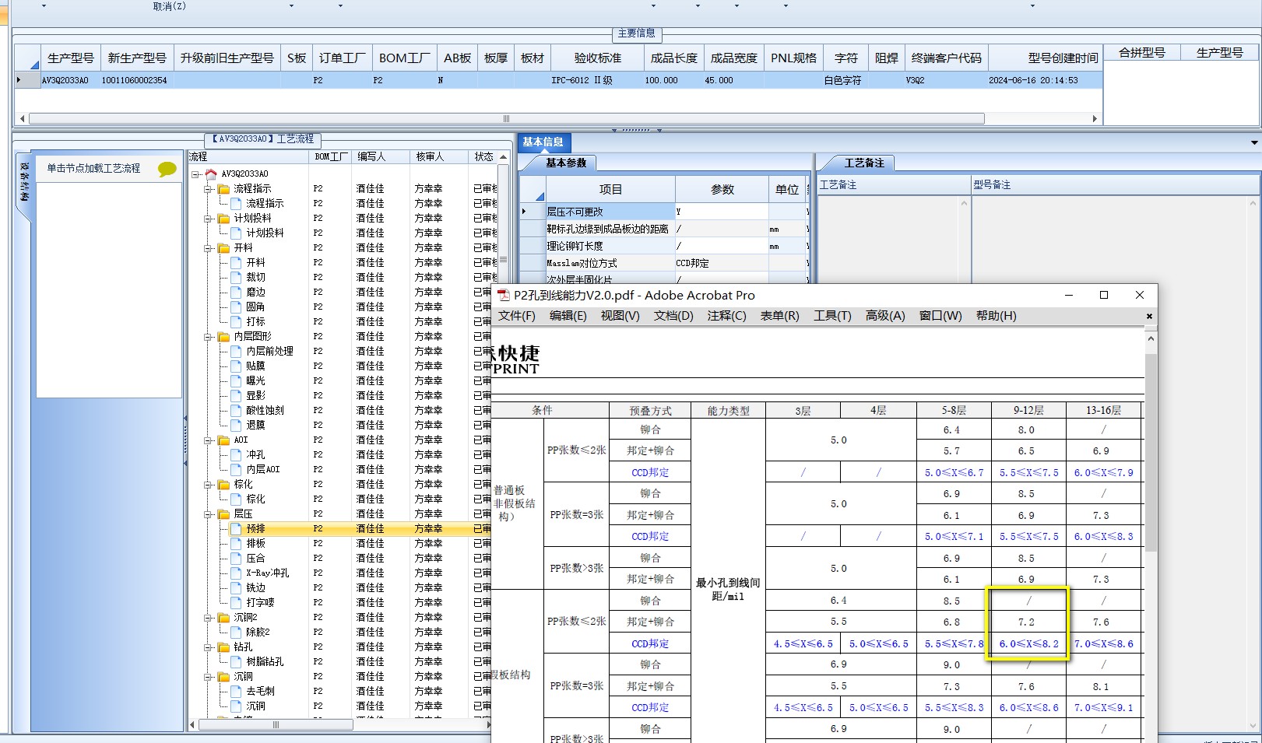Click the 主要信息 section header
Image resolution: width=1262 pixels, height=743 pixels.
pos(637,33)
